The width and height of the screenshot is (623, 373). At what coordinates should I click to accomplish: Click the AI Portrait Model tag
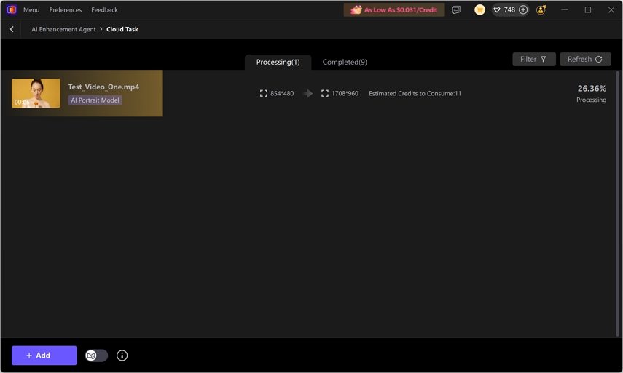coord(95,100)
